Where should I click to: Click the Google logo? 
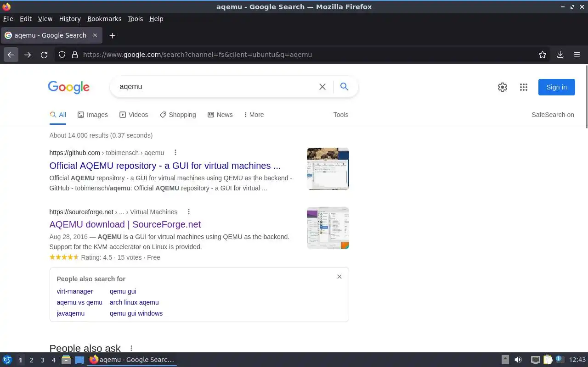[x=68, y=87]
